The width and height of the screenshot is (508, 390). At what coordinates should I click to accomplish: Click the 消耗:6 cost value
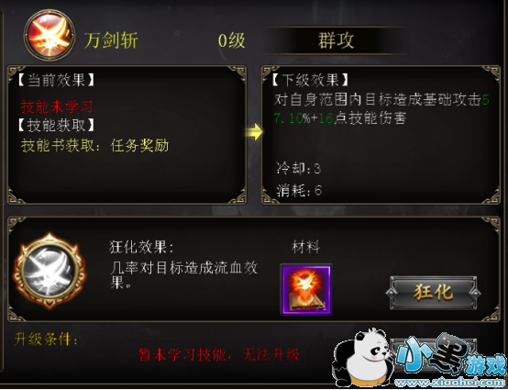click(299, 191)
